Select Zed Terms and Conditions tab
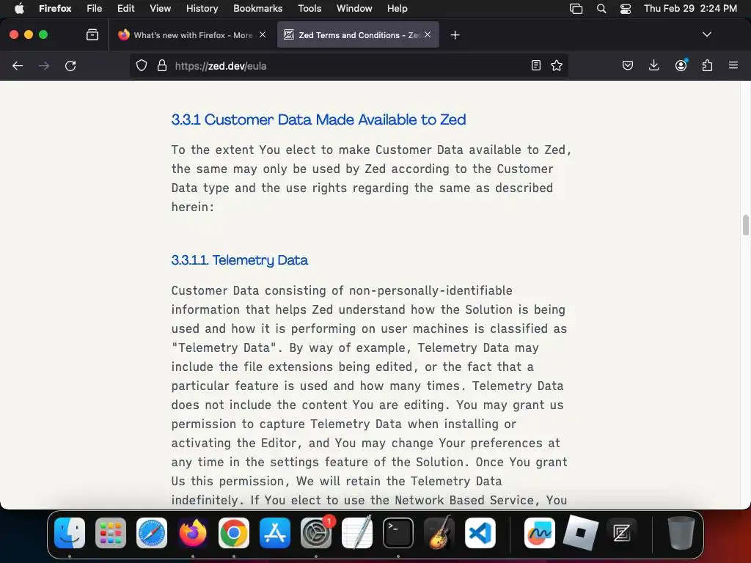The image size is (751, 563). [x=358, y=35]
